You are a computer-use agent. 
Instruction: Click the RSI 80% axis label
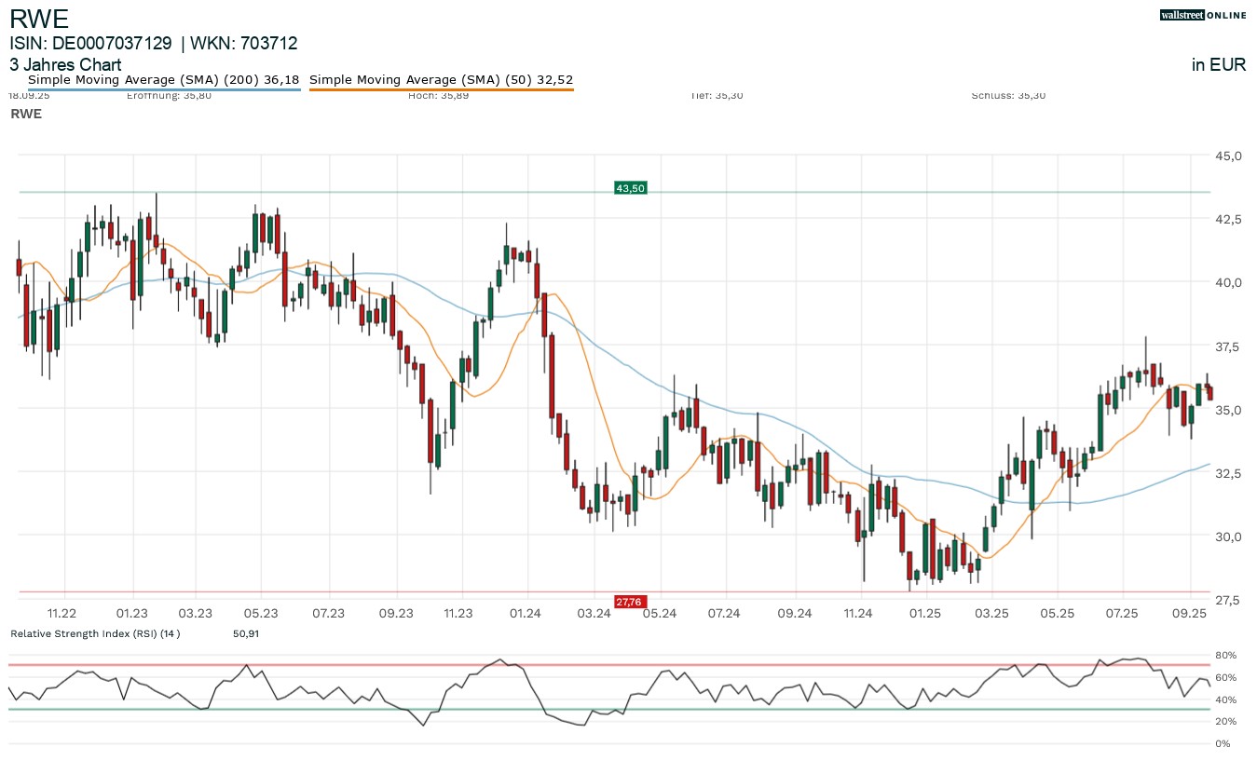tap(1227, 656)
